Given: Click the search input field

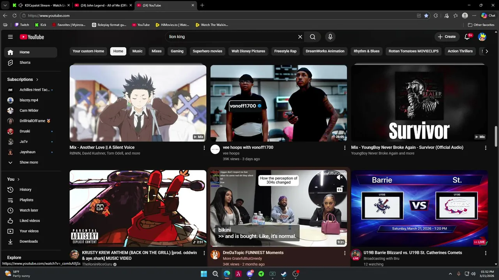Looking at the screenshot, I should pyautogui.click(x=232, y=37).
